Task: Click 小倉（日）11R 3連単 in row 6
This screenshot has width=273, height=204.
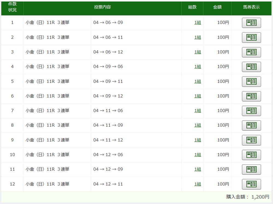Action: click(47, 96)
